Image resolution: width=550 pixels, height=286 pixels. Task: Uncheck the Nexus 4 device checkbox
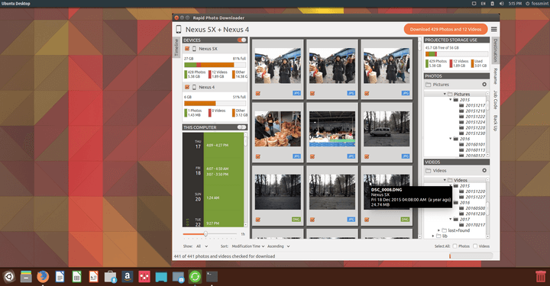pos(187,87)
